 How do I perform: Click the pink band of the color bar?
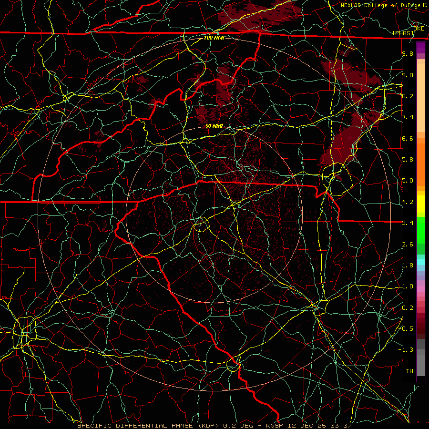coord(421,289)
